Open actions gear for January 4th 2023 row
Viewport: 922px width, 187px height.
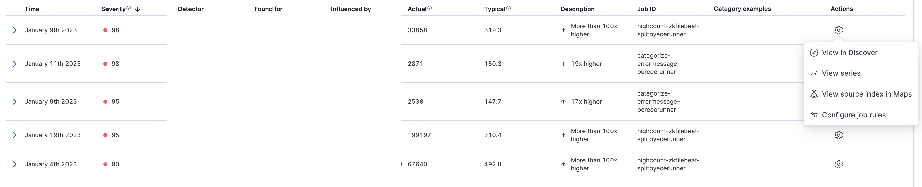pos(839,165)
